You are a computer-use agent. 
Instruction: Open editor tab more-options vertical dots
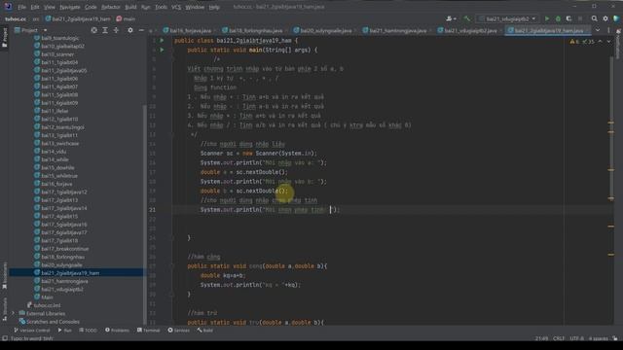pos(608,30)
